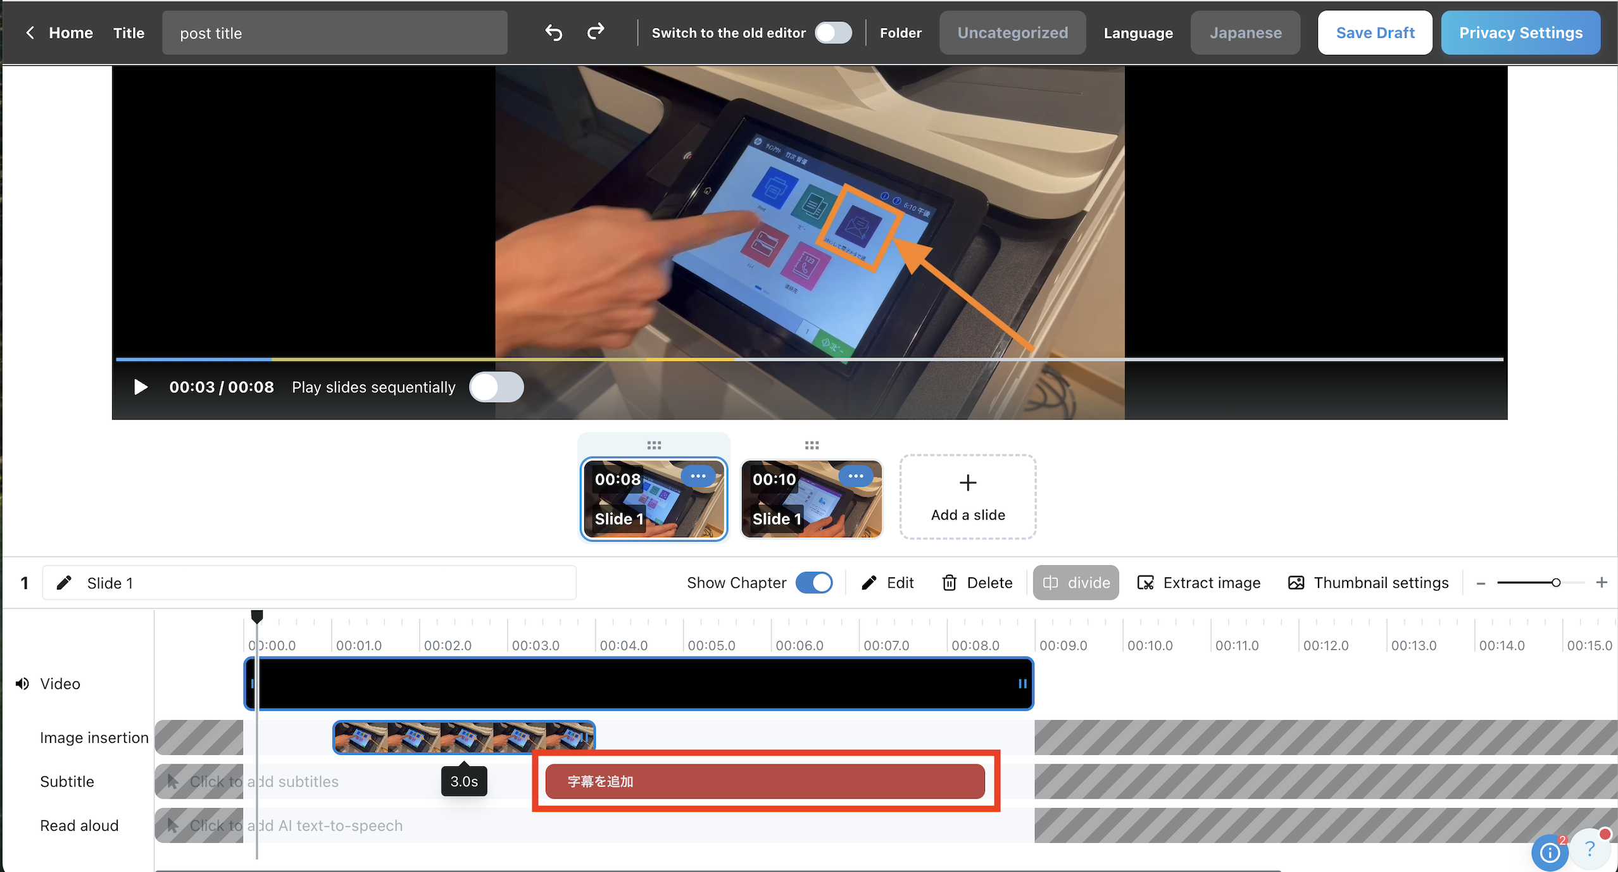Click the zoom in plus icon

1601,582
